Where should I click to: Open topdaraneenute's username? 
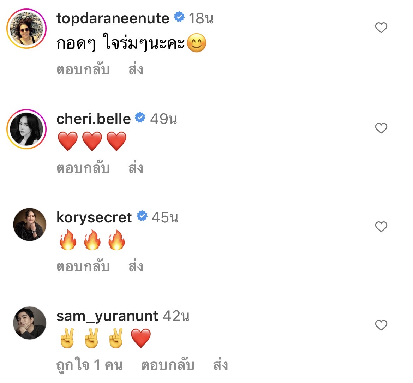pos(113,18)
